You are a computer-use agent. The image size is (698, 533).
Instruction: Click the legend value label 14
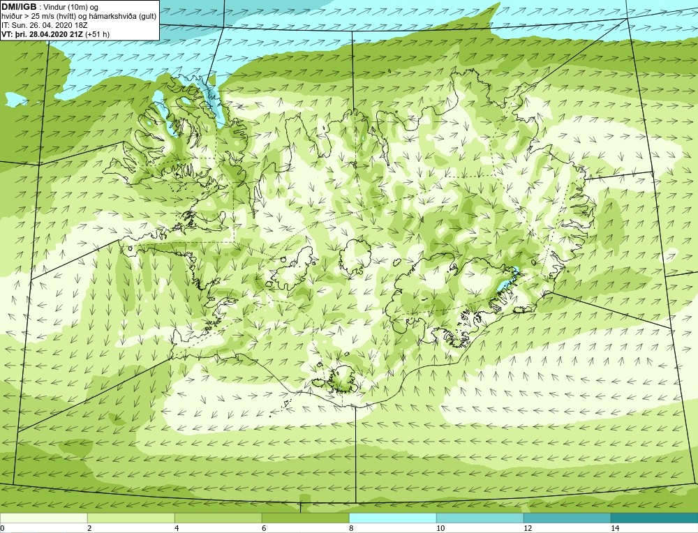tap(615, 528)
